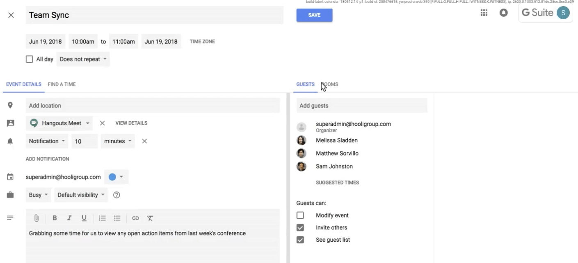
Task: Uncheck the Invite others permission
Action: click(x=300, y=227)
